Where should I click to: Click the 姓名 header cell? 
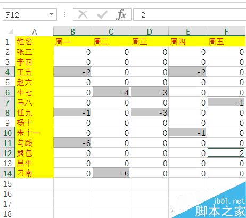(x=34, y=42)
